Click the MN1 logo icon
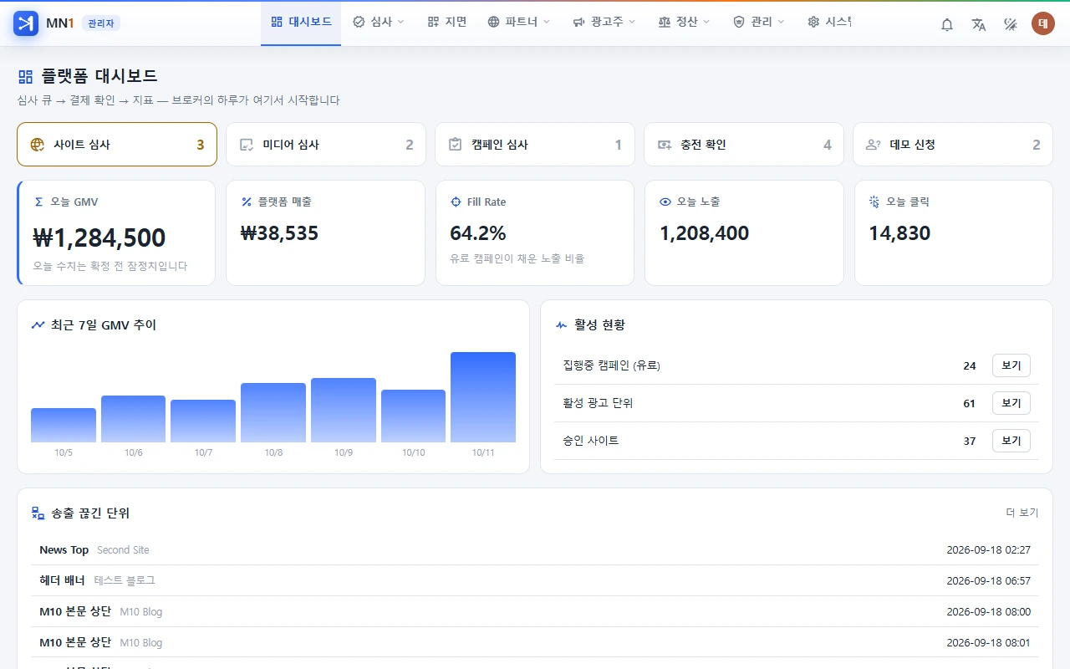The width and height of the screenshot is (1070, 669). 26,23
